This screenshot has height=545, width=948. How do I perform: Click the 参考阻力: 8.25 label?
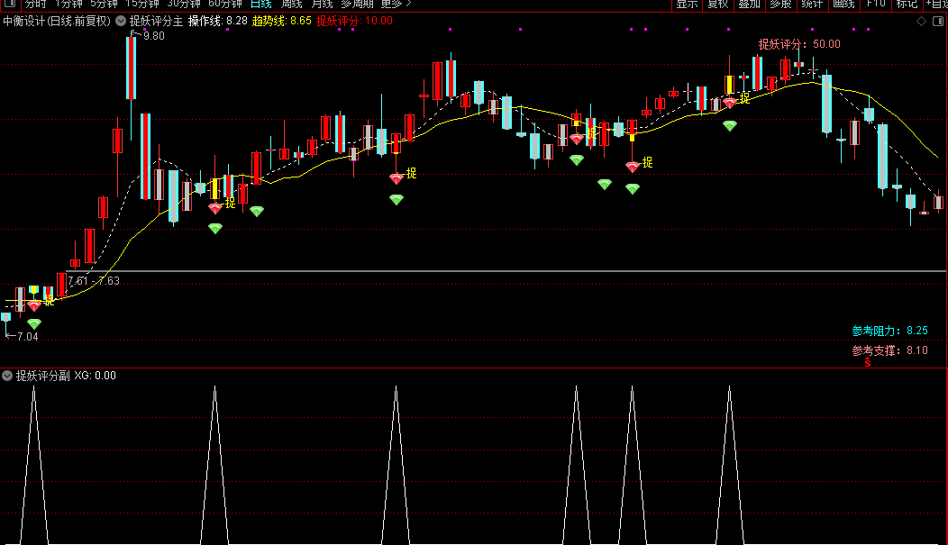coord(890,331)
